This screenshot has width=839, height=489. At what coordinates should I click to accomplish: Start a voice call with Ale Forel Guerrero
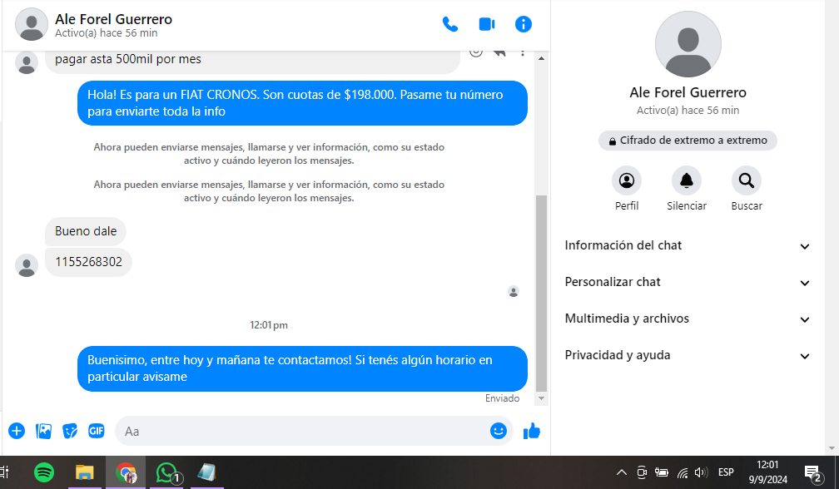(x=450, y=24)
